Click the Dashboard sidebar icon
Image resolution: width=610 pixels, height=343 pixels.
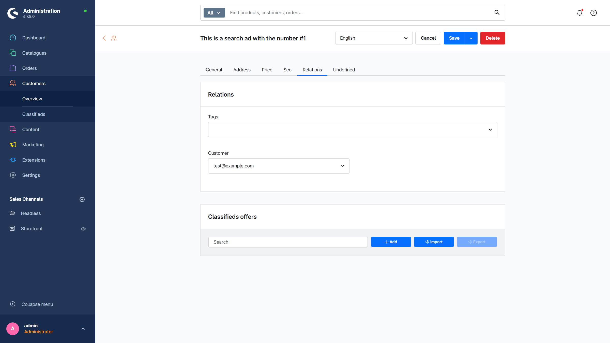(13, 38)
